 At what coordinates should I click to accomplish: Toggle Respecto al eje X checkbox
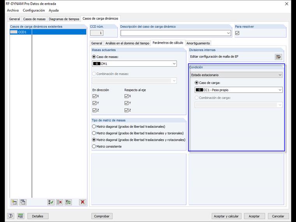(x=127, y=96)
